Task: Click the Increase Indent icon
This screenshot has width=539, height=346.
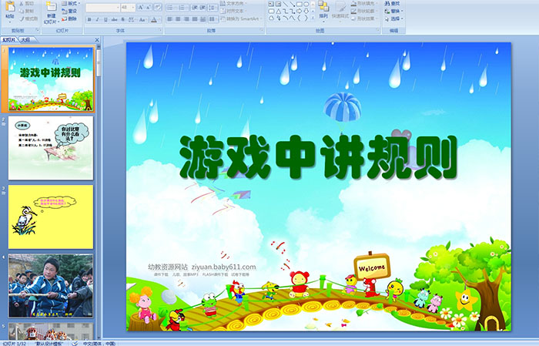Action: (x=203, y=8)
